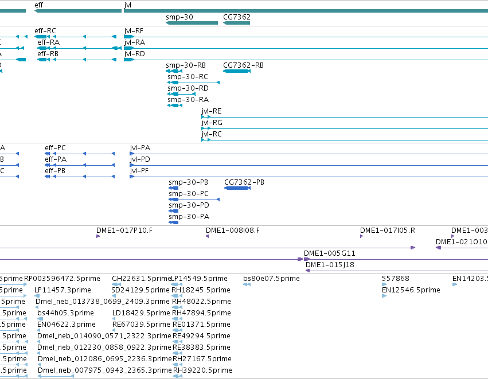Click EST RE67039.5prime
The height and width of the screenshot is (379, 488).
pyautogui.click(x=114, y=330)
